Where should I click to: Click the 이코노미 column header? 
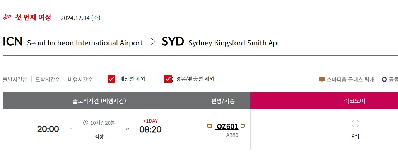(x=355, y=101)
